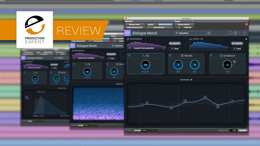Click the Reverb module spiral icon
The height and width of the screenshot is (146, 260).
(182, 55)
